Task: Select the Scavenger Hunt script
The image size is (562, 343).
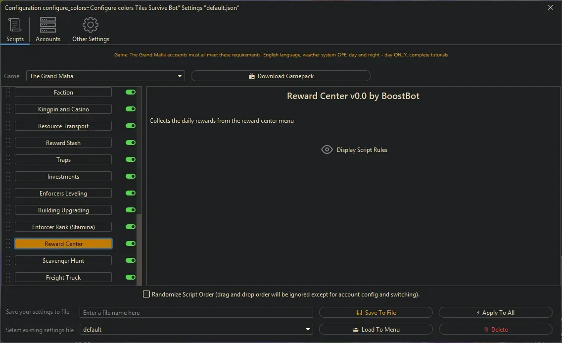Action: [x=63, y=261]
